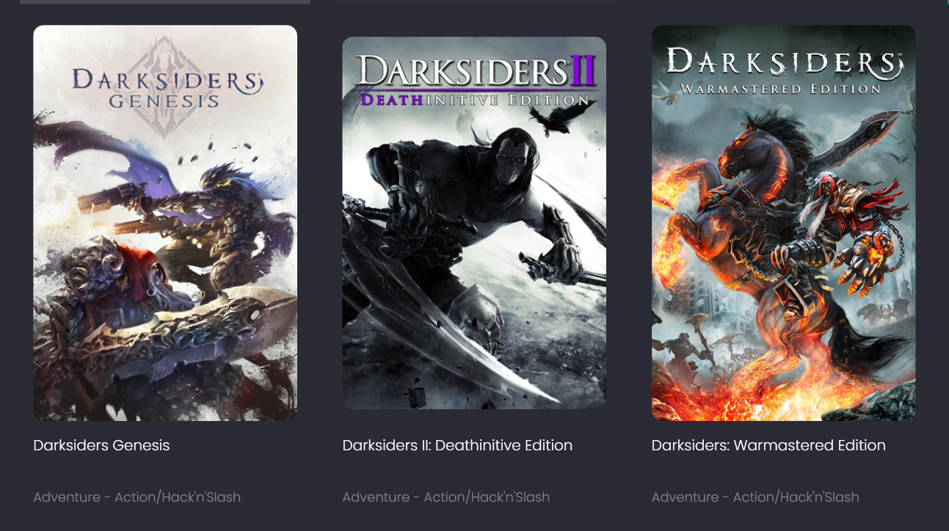Image resolution: width=949 pixels, height=531 pixels.
Task: Select the genre label under Darksiders Genesis
Action: tap(137, 497)
